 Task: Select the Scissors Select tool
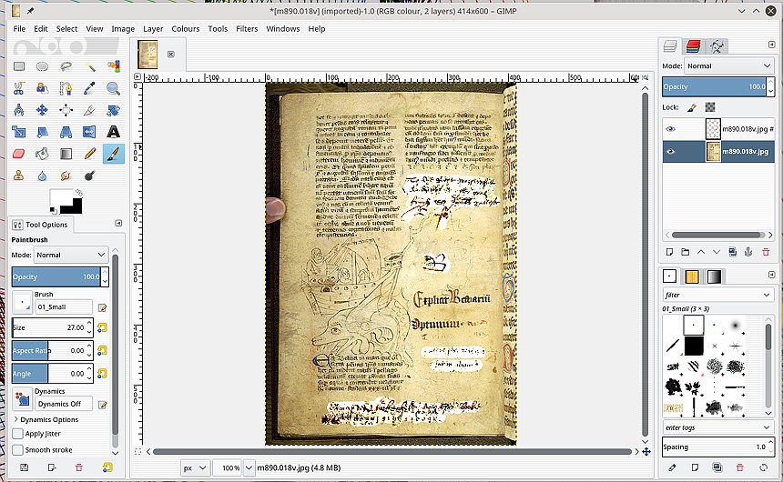pyautogui.click(x=19, y=88)
